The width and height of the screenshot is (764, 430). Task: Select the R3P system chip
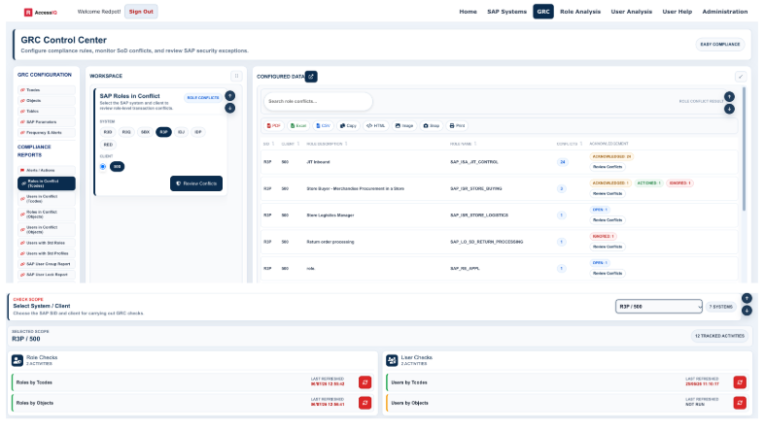(163, 132)
